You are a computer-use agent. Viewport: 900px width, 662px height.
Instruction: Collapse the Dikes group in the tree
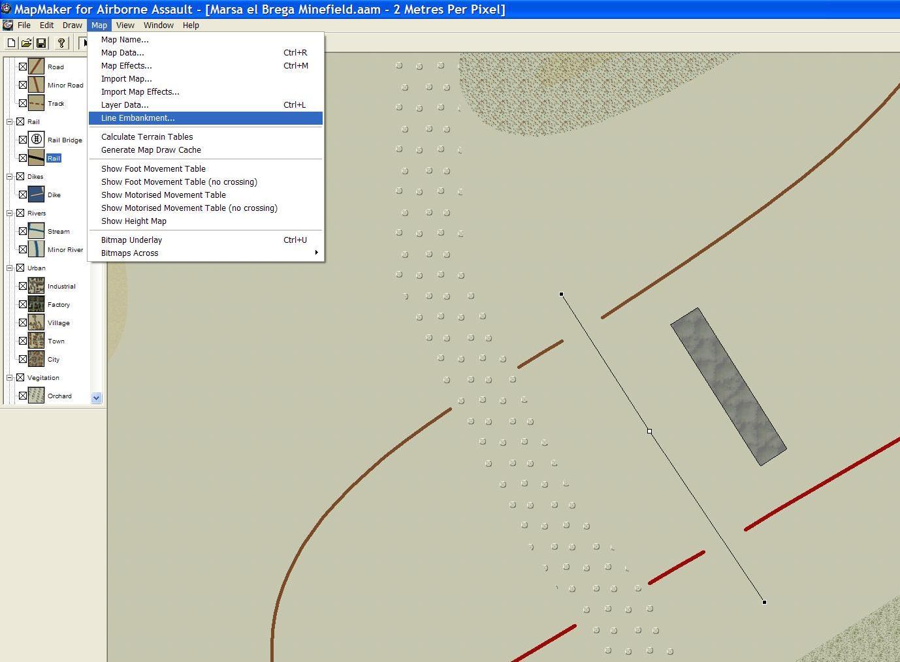coord(10,176)
